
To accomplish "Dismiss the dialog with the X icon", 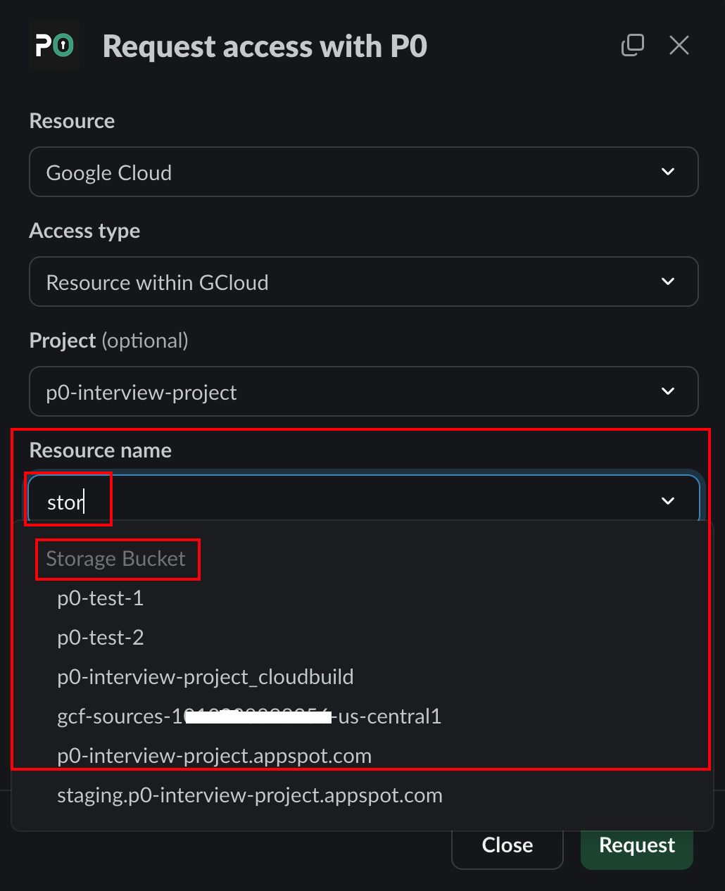I will (x=679, y=46).
